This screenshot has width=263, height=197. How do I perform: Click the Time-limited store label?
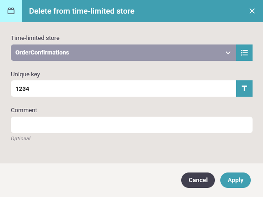tap(35, 38)
